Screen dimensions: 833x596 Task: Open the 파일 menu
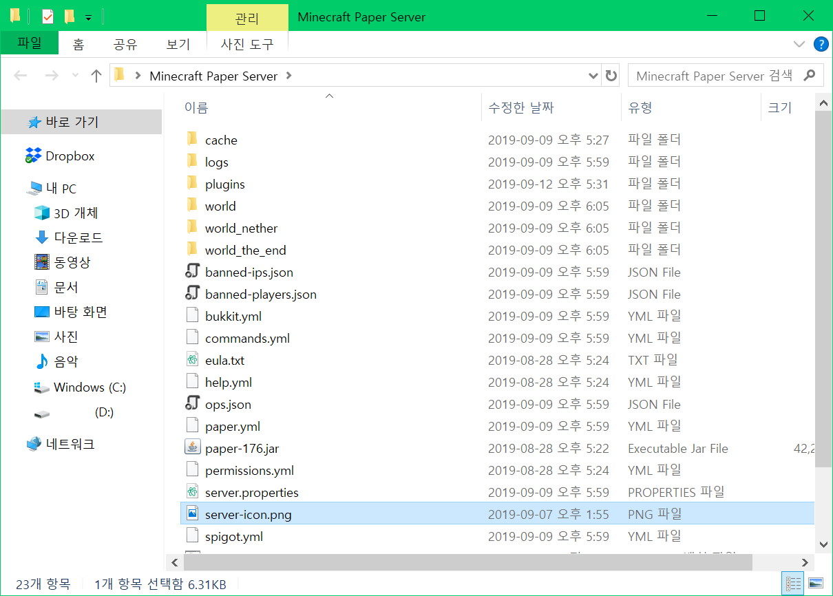30,43
